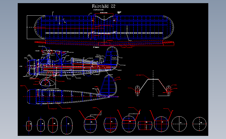Click the wing front-view profile outlined in red
Screen dimensions: 226x139
104,43
